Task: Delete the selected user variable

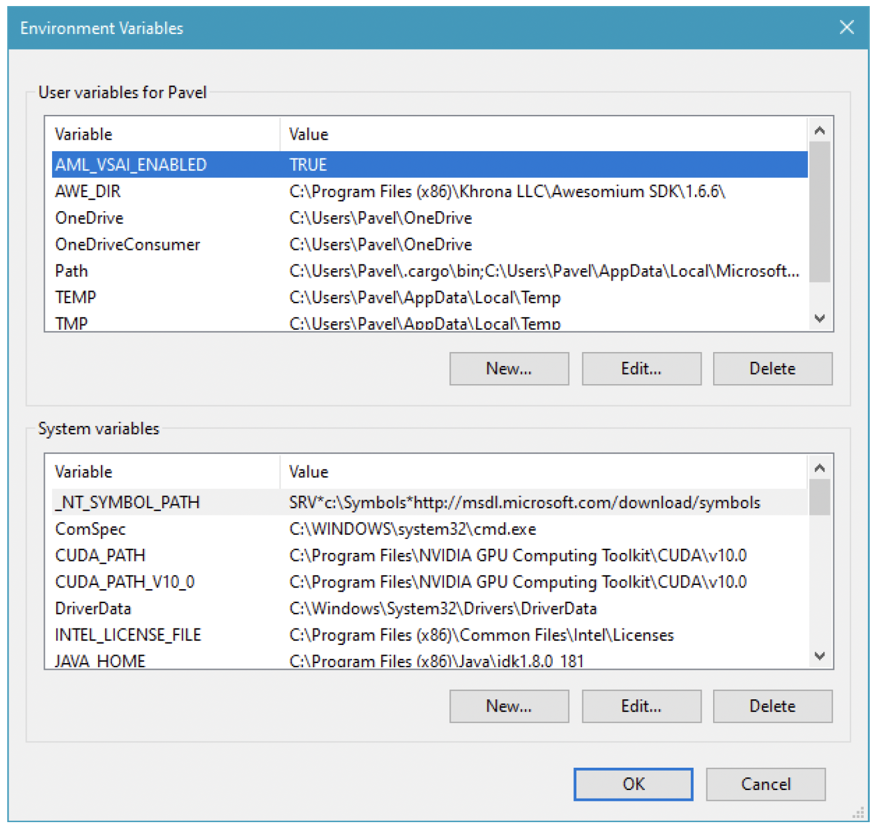Action: pyautogui.click(x=772, y=368)
